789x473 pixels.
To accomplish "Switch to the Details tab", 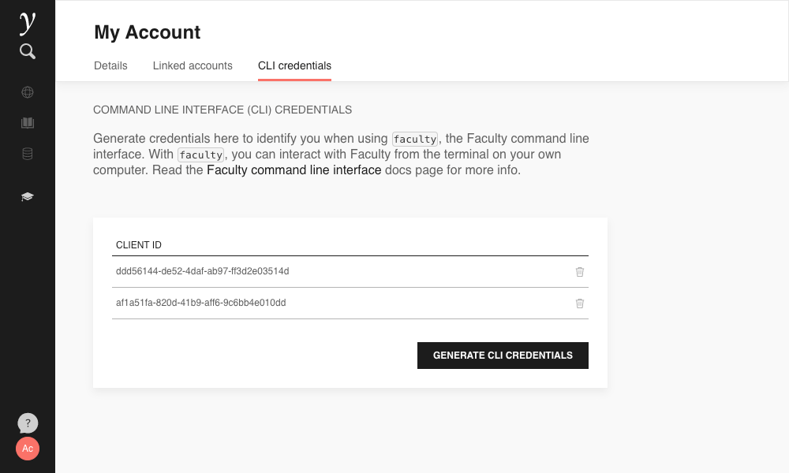I will point(110,66).
